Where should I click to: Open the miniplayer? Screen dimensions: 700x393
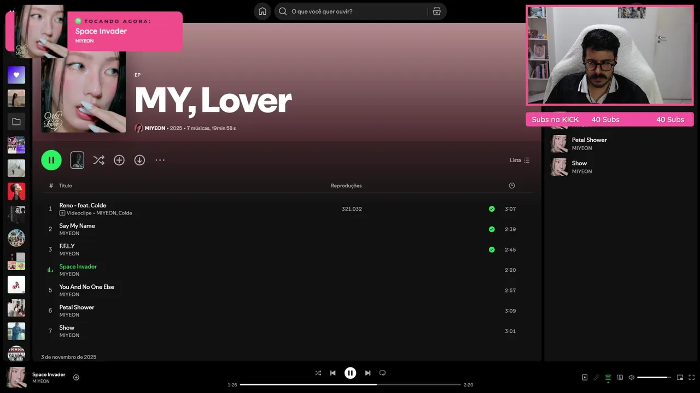pos(680,377)
